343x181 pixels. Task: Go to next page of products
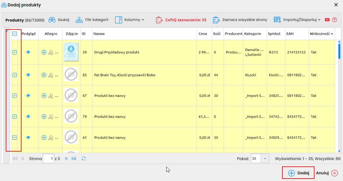tap(67, 159)
